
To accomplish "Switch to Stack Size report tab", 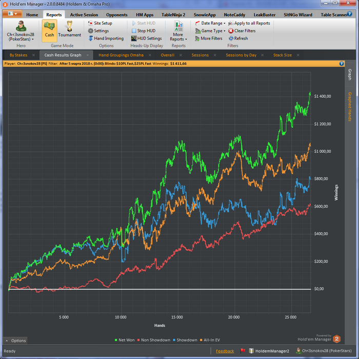I will (x=282, y=55).
